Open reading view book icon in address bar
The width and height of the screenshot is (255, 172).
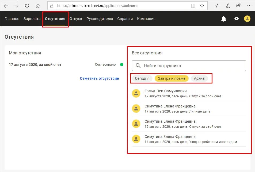[x=193, y=6]
